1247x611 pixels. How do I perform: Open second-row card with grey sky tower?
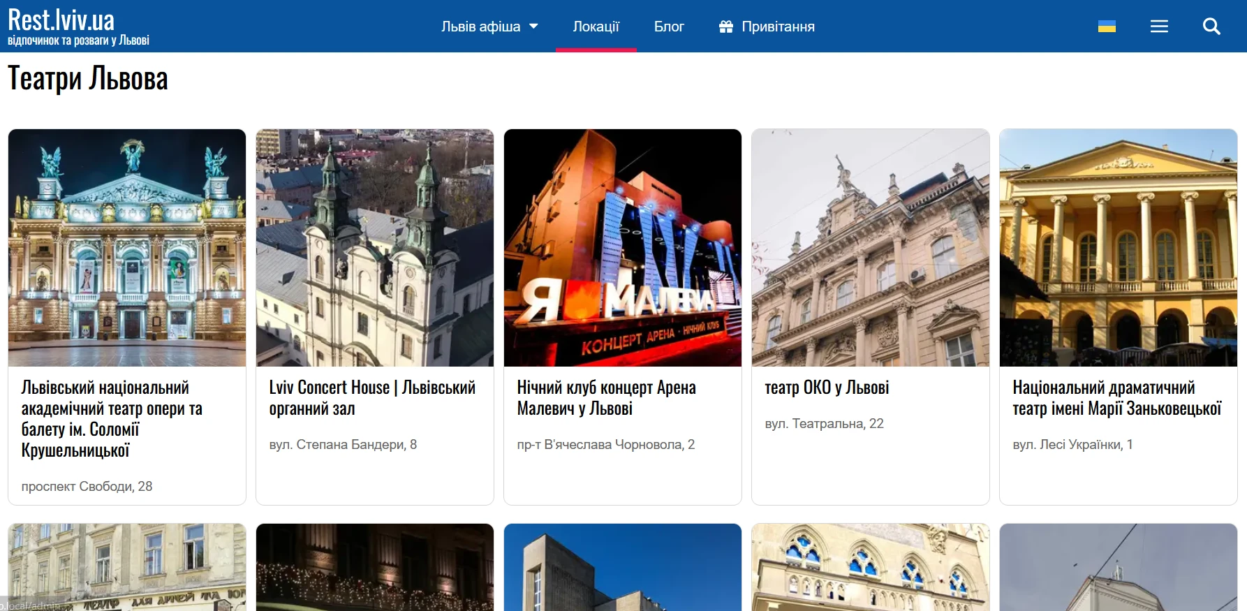click(1119, 567)
